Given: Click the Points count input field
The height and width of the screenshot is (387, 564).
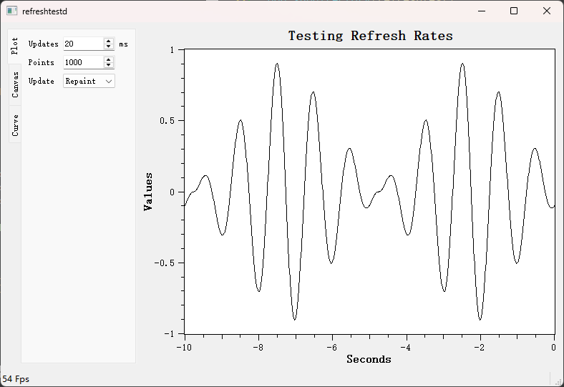Looking at the screenshot, I should tap(84, 62).
